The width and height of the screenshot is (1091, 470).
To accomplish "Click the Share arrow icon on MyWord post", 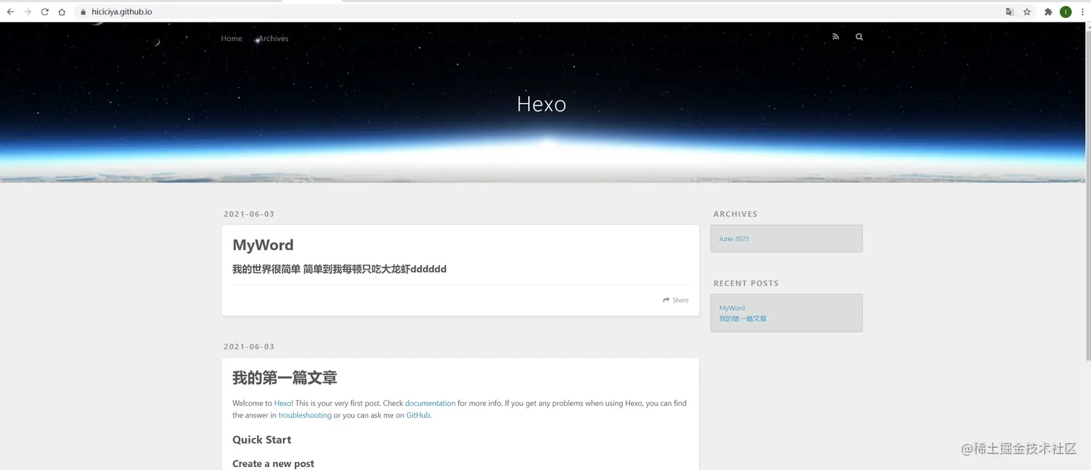I will 667,300.
